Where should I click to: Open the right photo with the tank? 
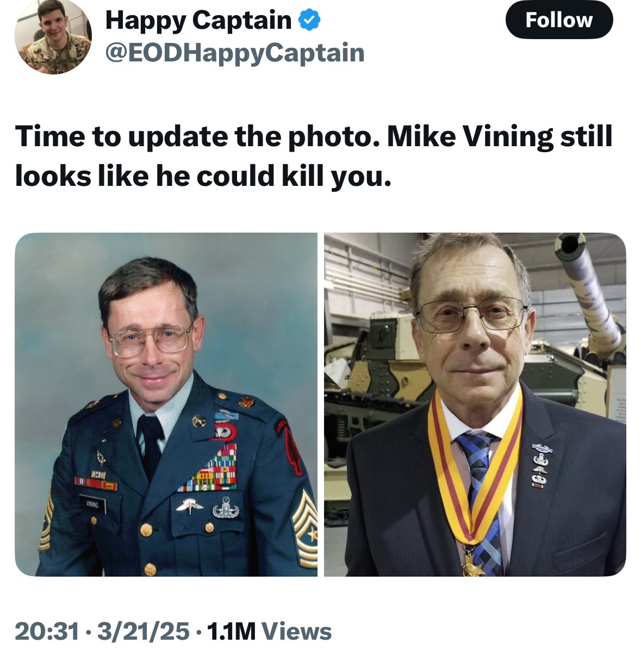click(475, 404)
